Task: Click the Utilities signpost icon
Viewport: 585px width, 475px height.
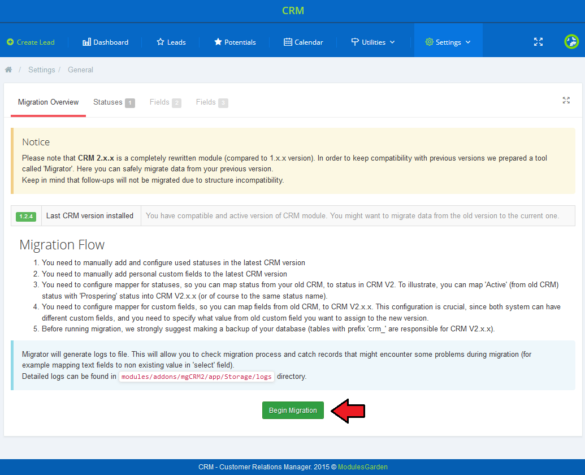Action: tap(355, 42)
